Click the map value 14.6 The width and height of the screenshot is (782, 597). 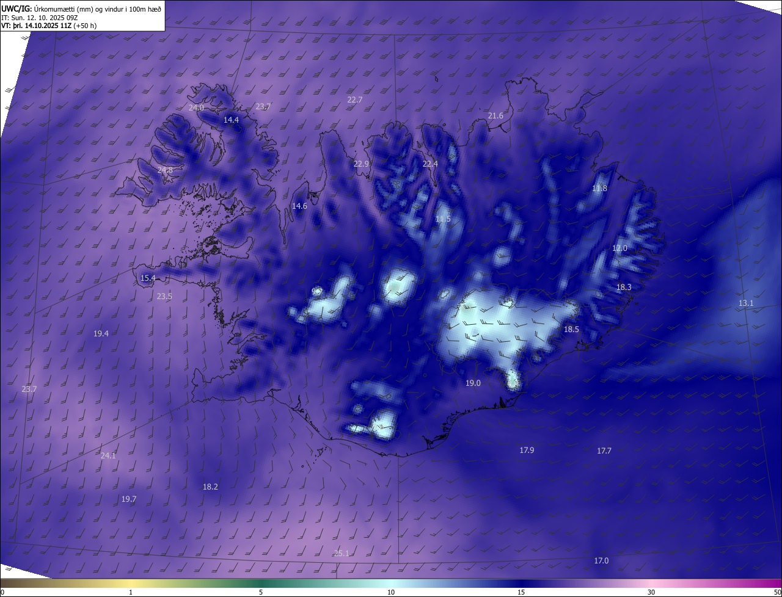click(x=299, y=206)
